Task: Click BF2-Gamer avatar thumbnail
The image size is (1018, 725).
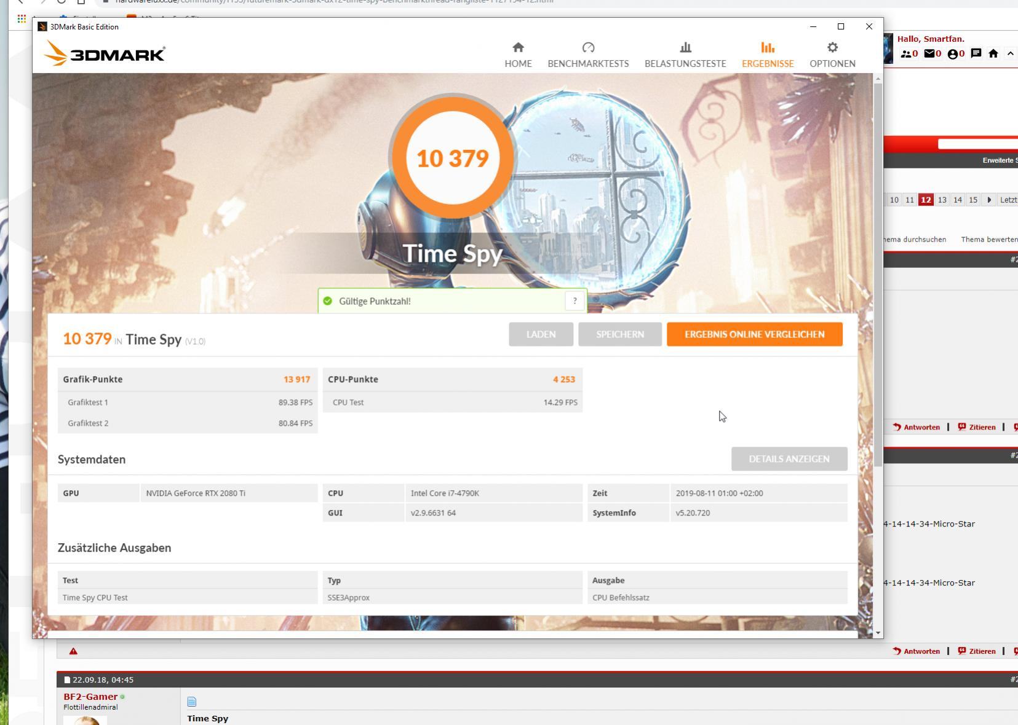Action: pos(85,720)
